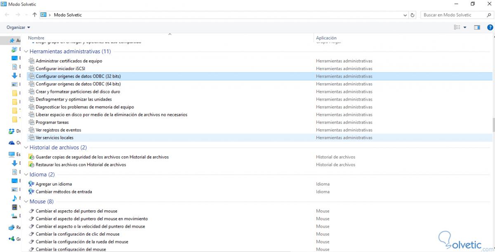
Task: Click the change view layout icon
Action: pos(457,27)
